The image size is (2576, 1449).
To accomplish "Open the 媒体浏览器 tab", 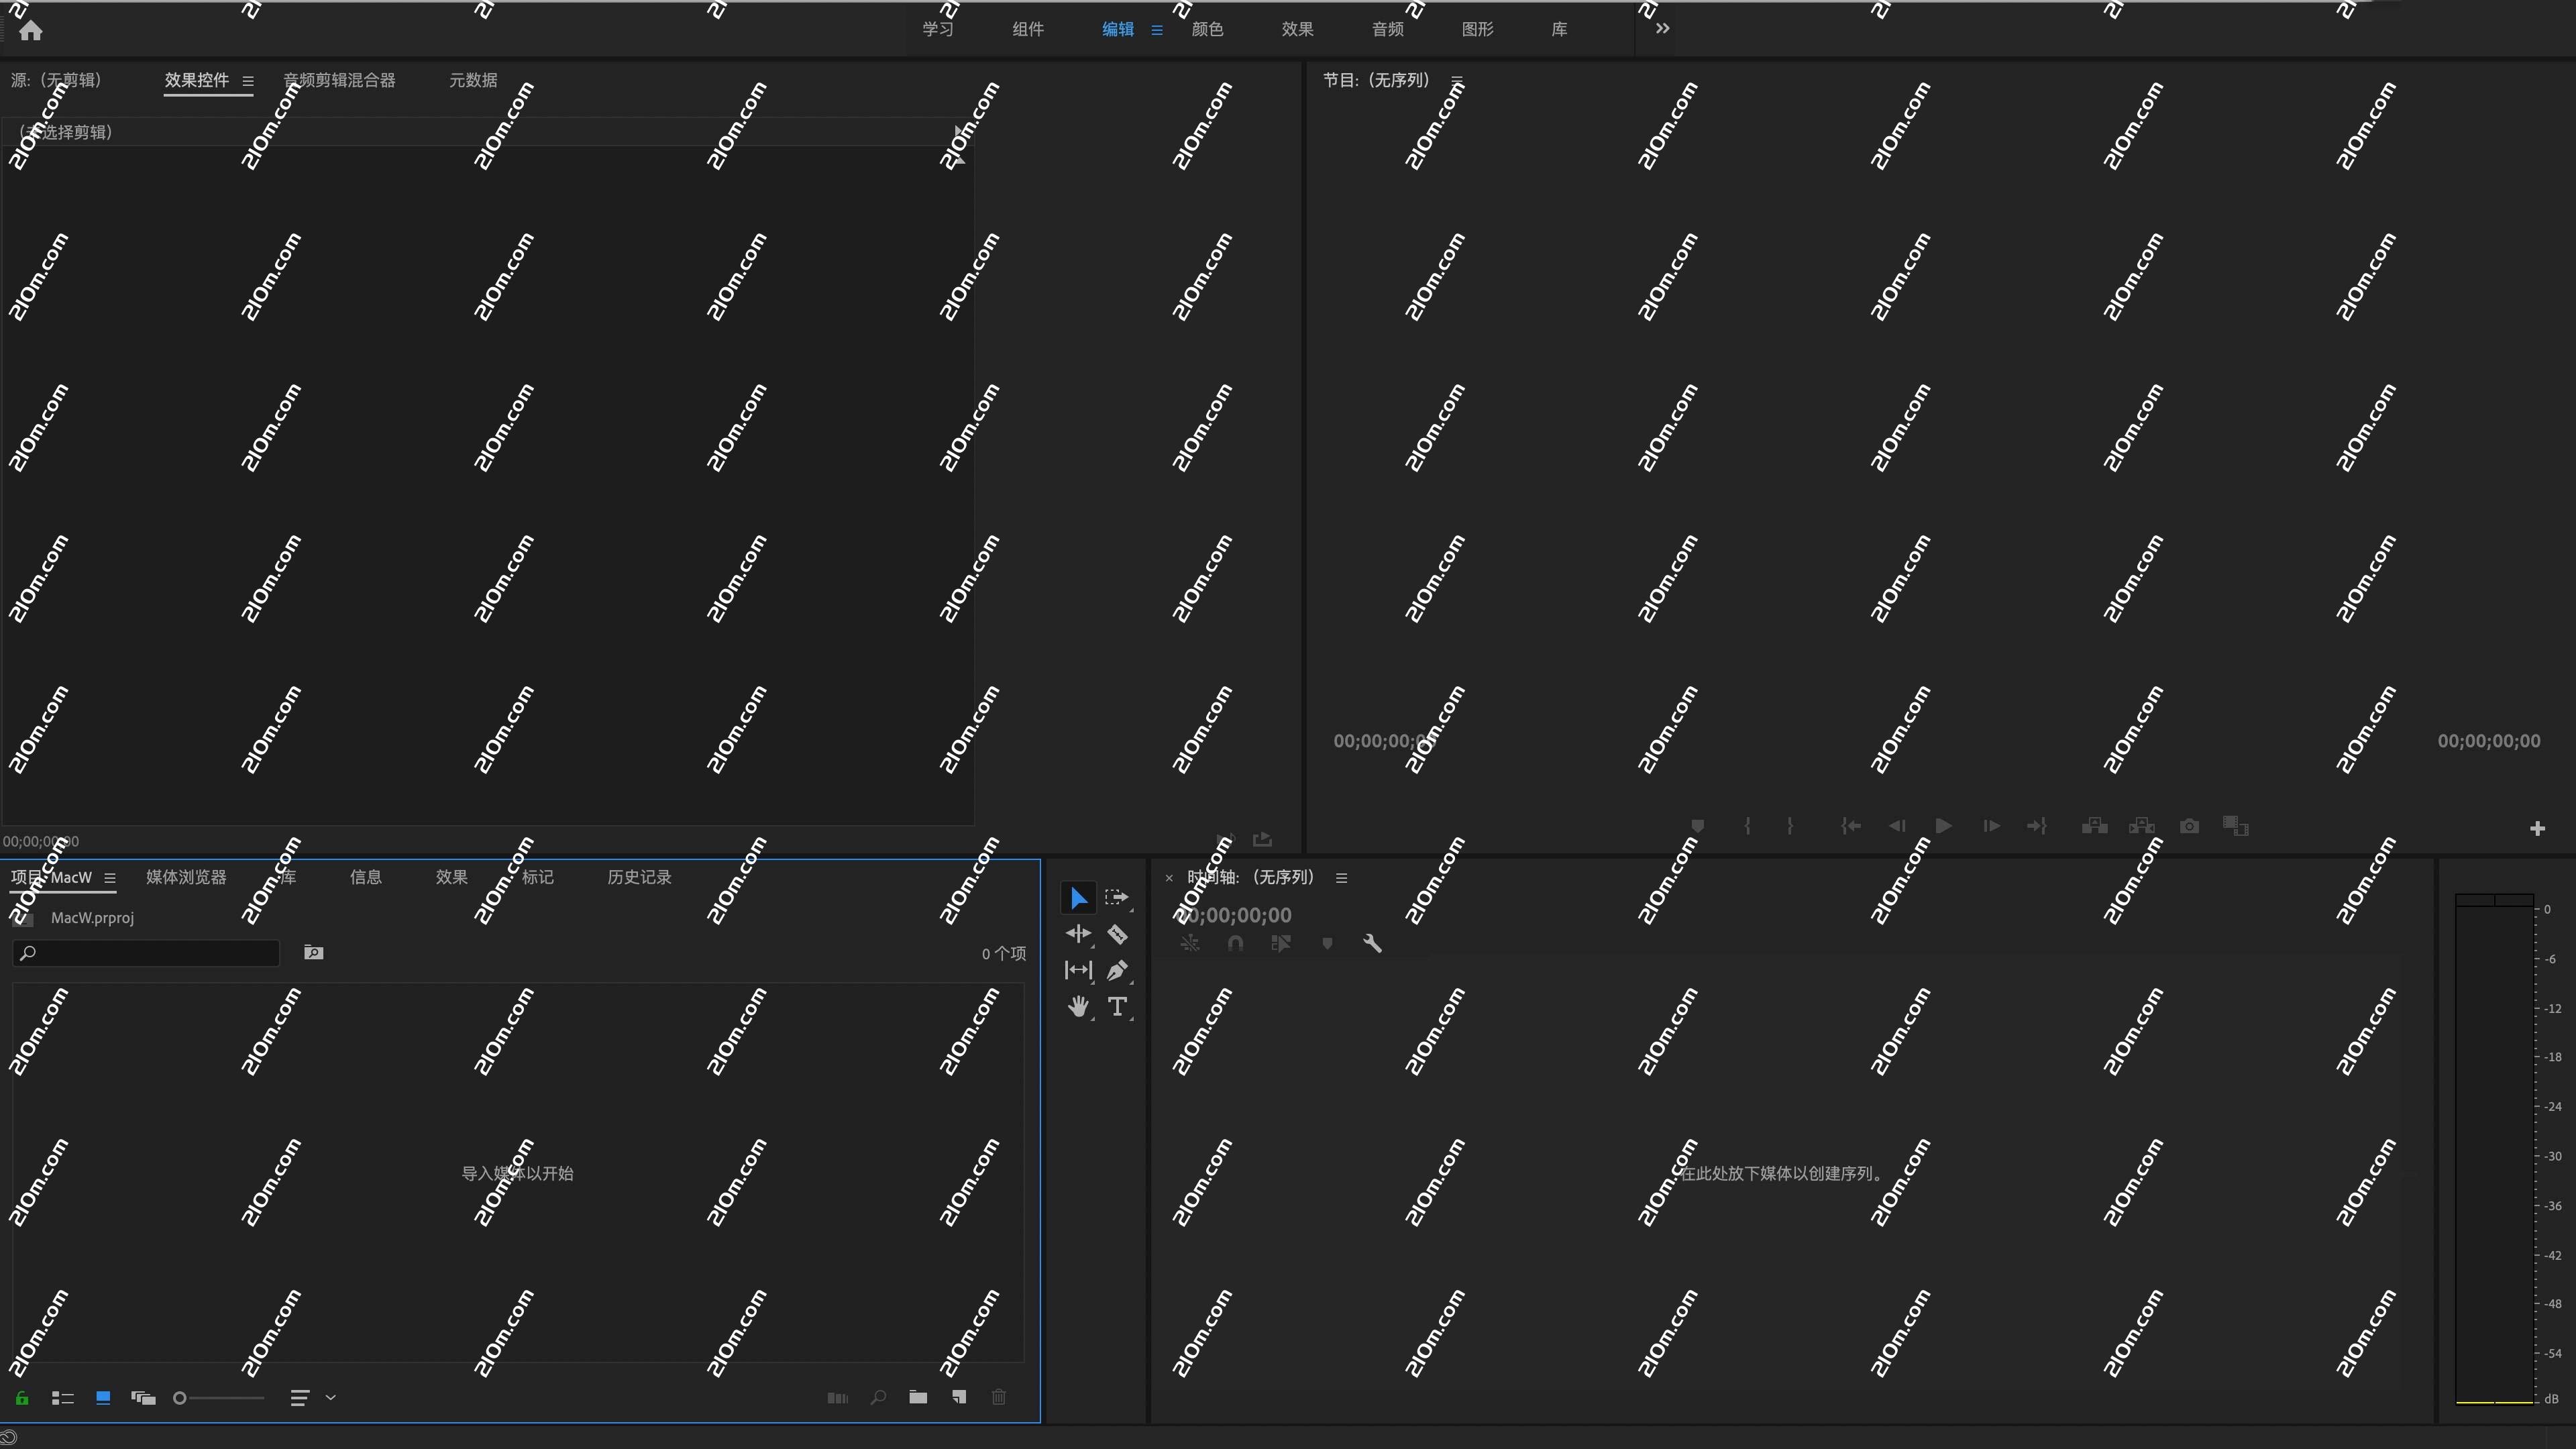I will pos(186,877).
